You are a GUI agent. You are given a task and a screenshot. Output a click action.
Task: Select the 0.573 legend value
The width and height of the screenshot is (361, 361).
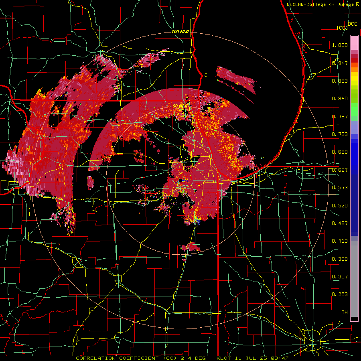(340, 188)
